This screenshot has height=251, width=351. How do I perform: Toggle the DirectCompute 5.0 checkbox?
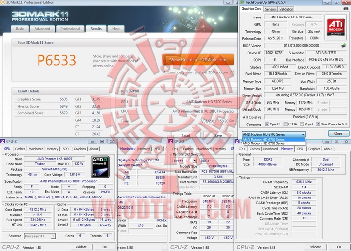(x=318, y=124)
